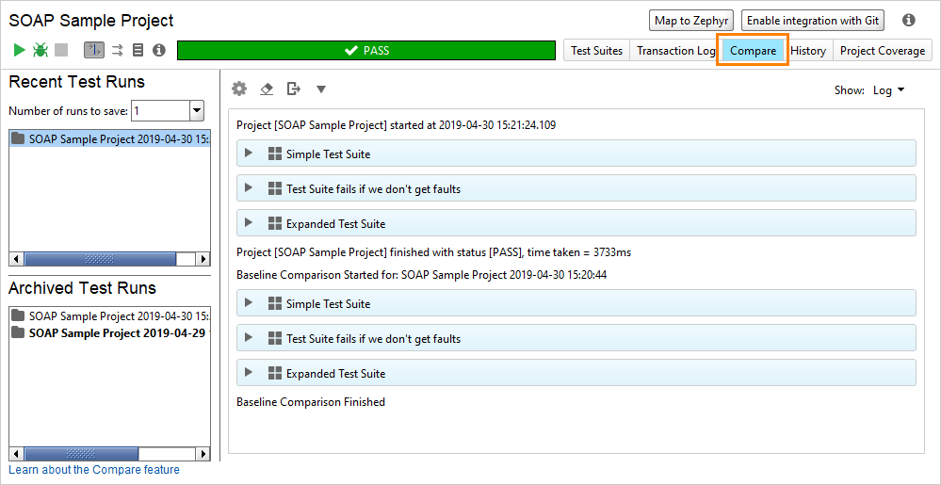Screen dimensions: 941x485
Task: Click the Map to Zephyr button
Action: tap(691, 21)
